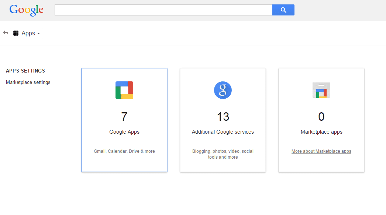Focus the Google search input field

click(163, 10)
